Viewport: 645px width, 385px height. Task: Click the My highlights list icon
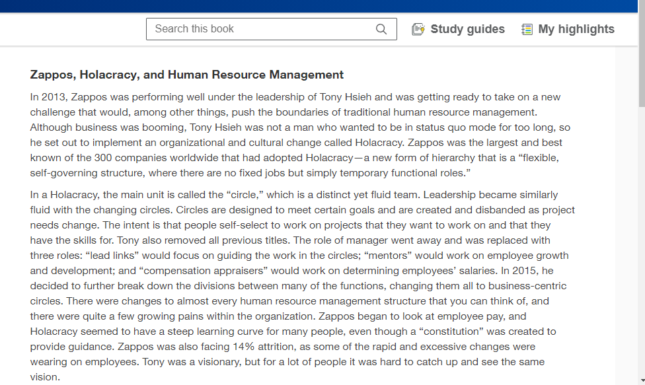pyautogui.click(x=527, y=29)
